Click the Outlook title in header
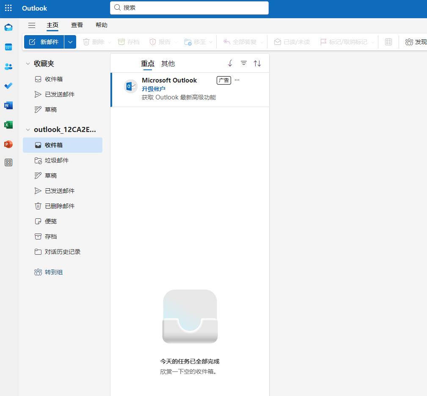Image resolution: width=427 pixels, height=396 pixels. (x=35, y=8)
